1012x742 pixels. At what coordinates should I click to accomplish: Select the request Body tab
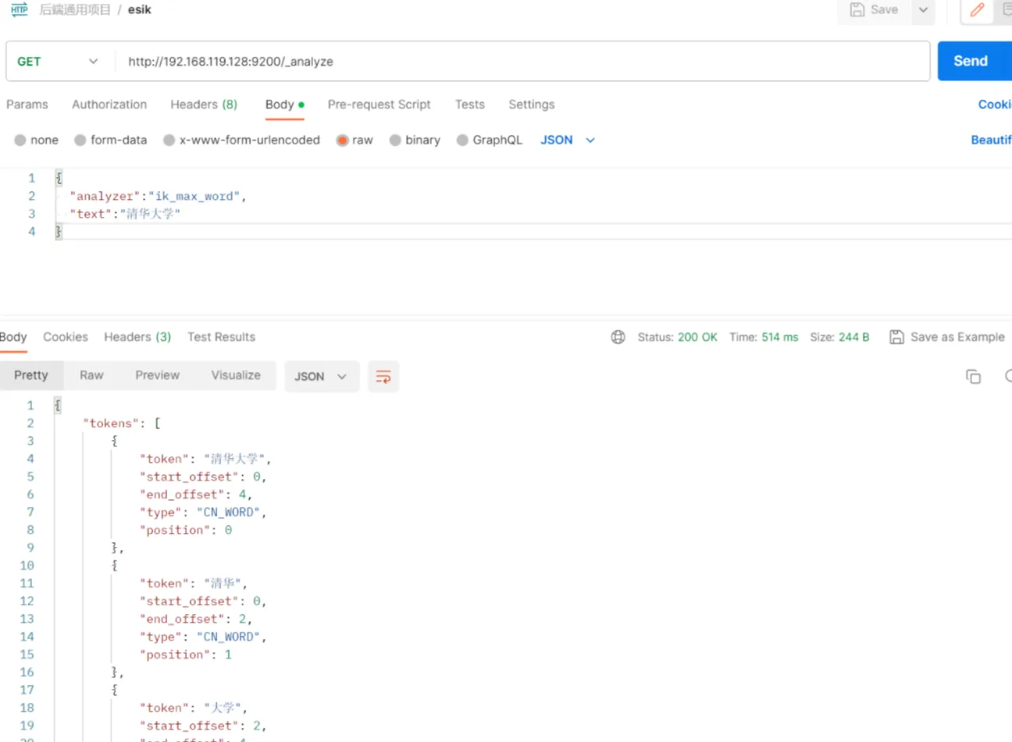tap(284, 105)
